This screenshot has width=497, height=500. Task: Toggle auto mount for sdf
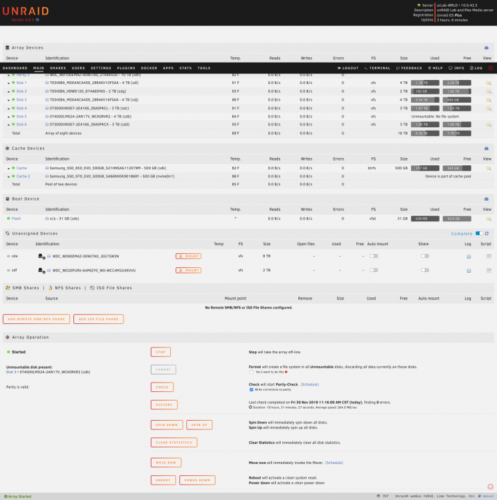click(374, 270)
